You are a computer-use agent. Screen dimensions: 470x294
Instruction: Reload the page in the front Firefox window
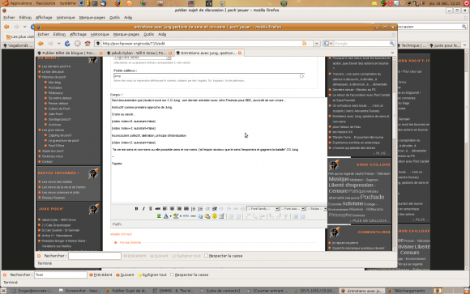(x=67, y=44)
